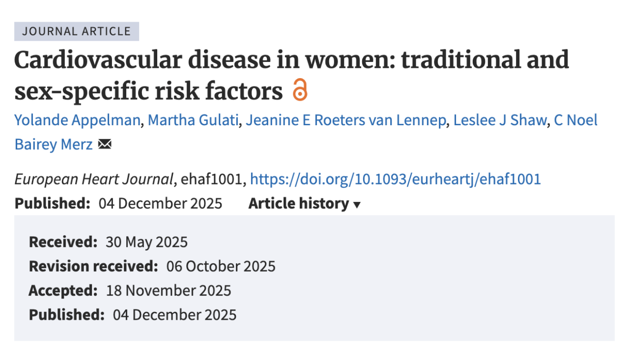
Task: Click the JOURNAL ARTICLE label
Action: click(x=77, y=31)
